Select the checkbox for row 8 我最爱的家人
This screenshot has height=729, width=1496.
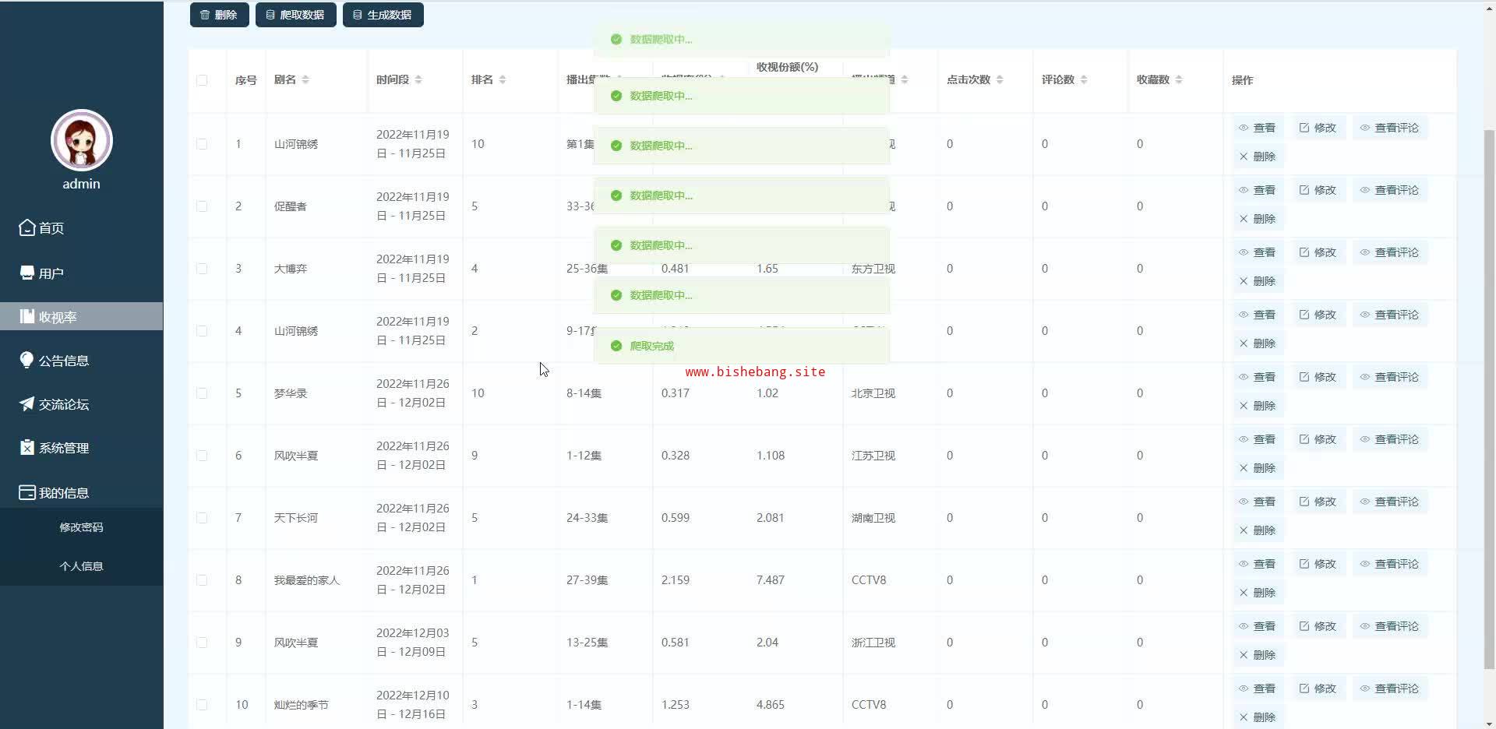click(203, 580)
